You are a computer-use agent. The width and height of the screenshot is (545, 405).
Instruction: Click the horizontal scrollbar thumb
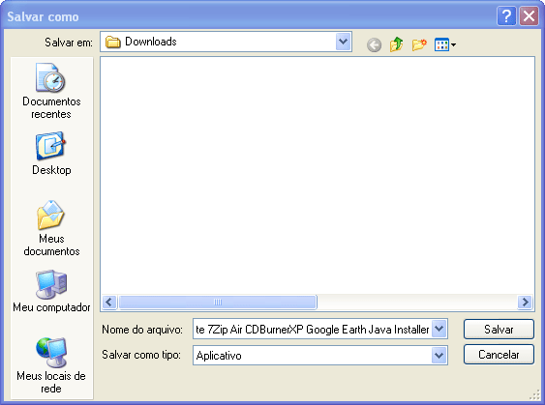coord(218,302)
